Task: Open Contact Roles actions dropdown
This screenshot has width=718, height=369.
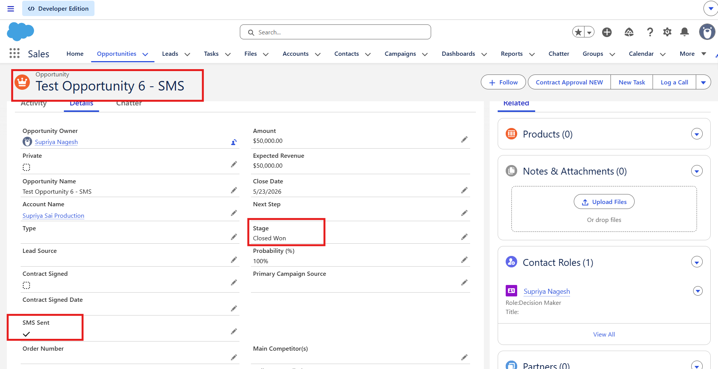Action: tap(697, 262)
